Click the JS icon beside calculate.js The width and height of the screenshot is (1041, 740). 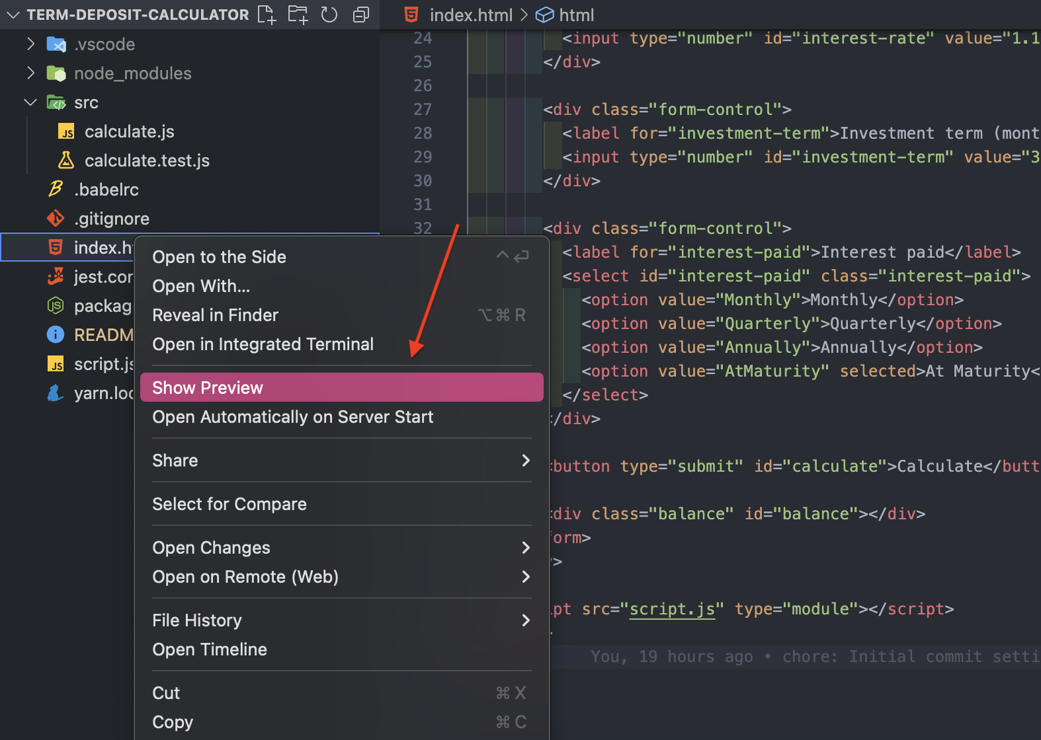point(66,131)
